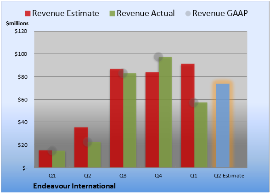Click the 'Q2' x-axis label
The image size is (270, 193).
point(87,176)
